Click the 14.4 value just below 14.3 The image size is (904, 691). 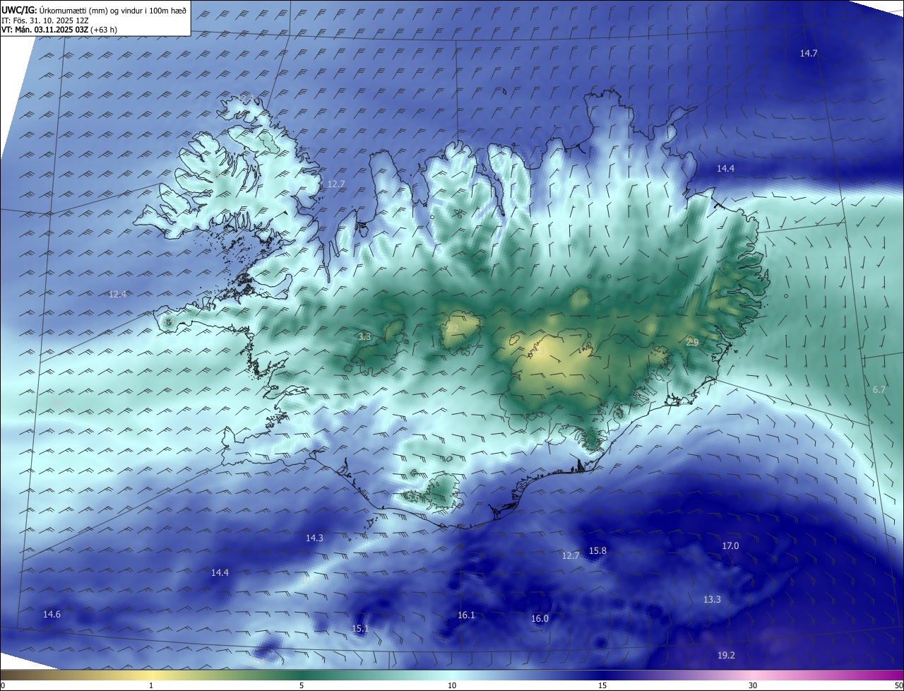220,573
